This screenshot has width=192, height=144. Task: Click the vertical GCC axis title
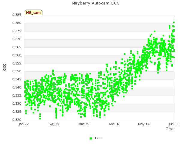tap(4, 67)
